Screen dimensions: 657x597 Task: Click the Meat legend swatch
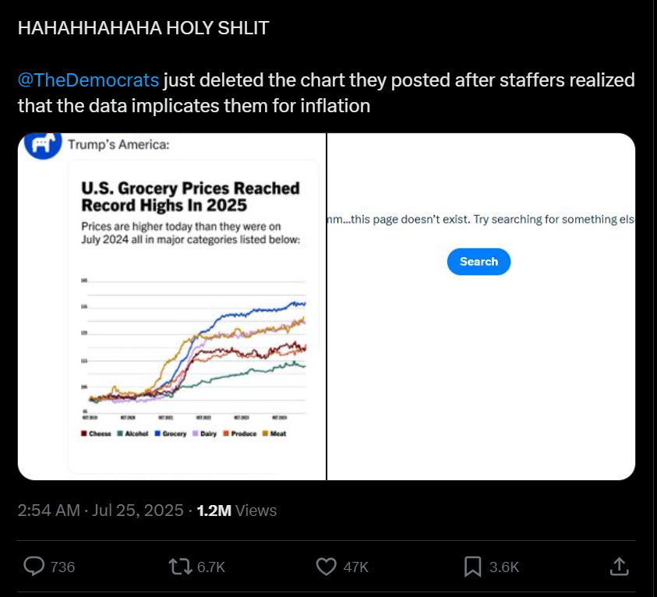coord(265,433)
